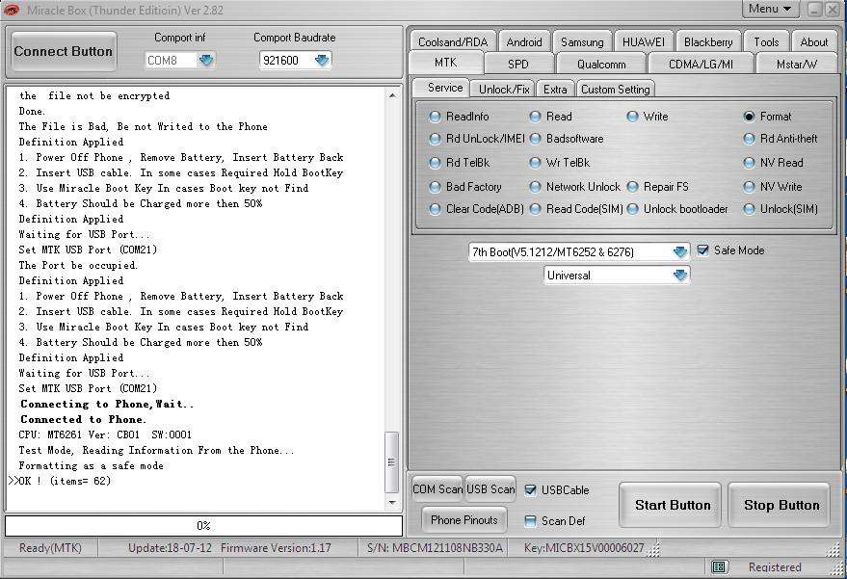This screenshot has width=847, height=579.
Task: Open the Extra sub-tab
Action: (555, 90)
